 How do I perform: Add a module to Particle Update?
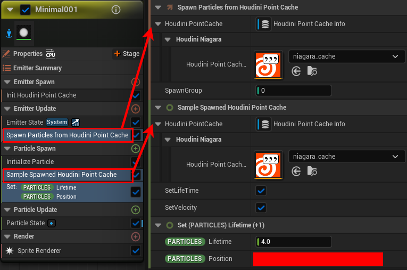(136, 210)
